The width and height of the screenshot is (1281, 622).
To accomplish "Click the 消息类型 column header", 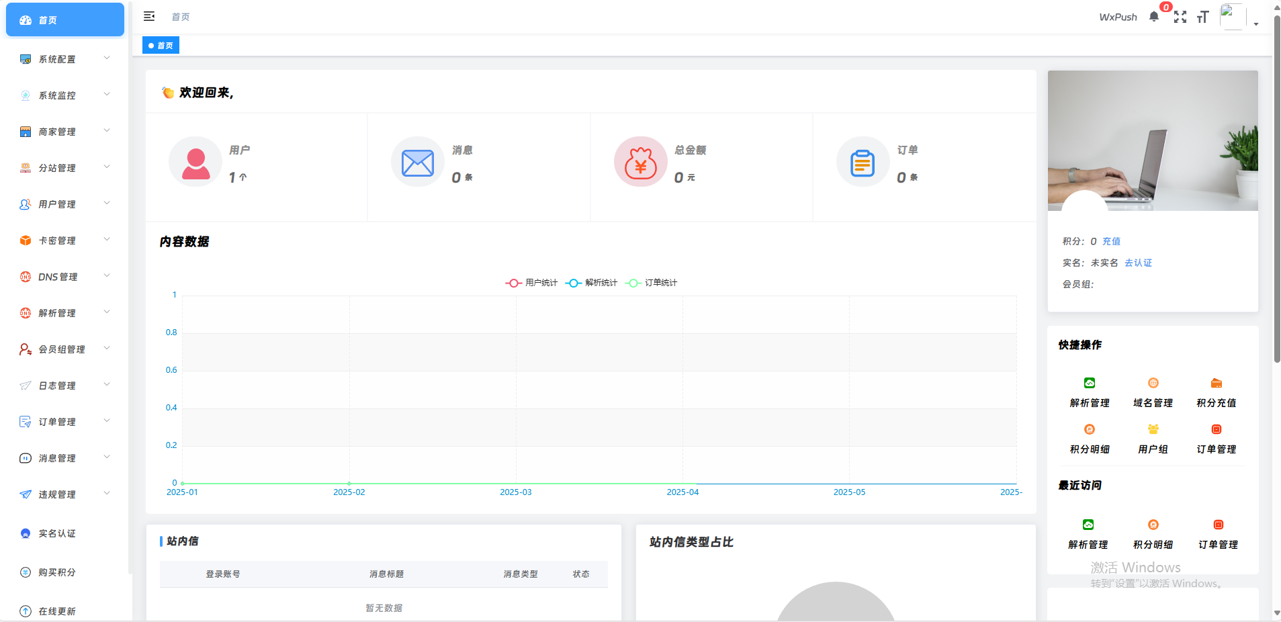I will pos(521,574).
